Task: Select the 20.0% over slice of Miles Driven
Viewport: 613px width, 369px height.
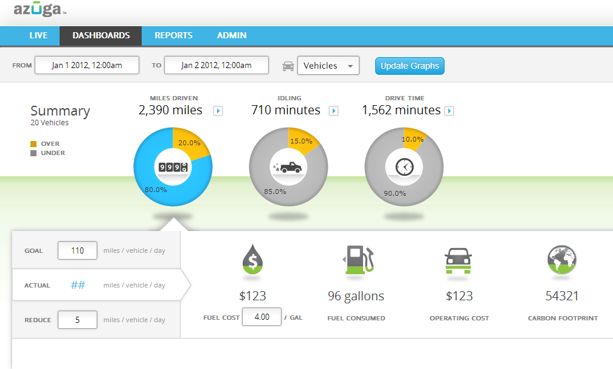Action: coord(190,143)
